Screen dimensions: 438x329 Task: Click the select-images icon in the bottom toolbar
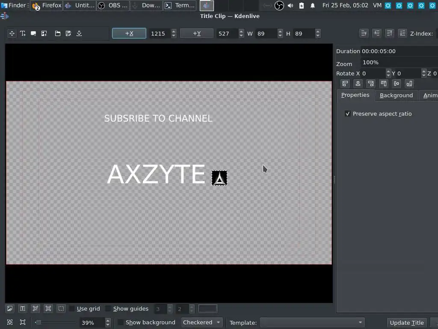(x=10, y=308)
